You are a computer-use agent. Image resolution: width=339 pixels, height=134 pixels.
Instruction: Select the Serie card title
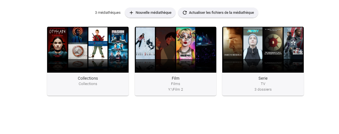(263, 78)
